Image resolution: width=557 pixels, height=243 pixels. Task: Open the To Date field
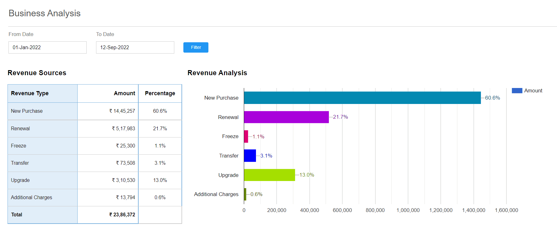(x=135, y=47)
